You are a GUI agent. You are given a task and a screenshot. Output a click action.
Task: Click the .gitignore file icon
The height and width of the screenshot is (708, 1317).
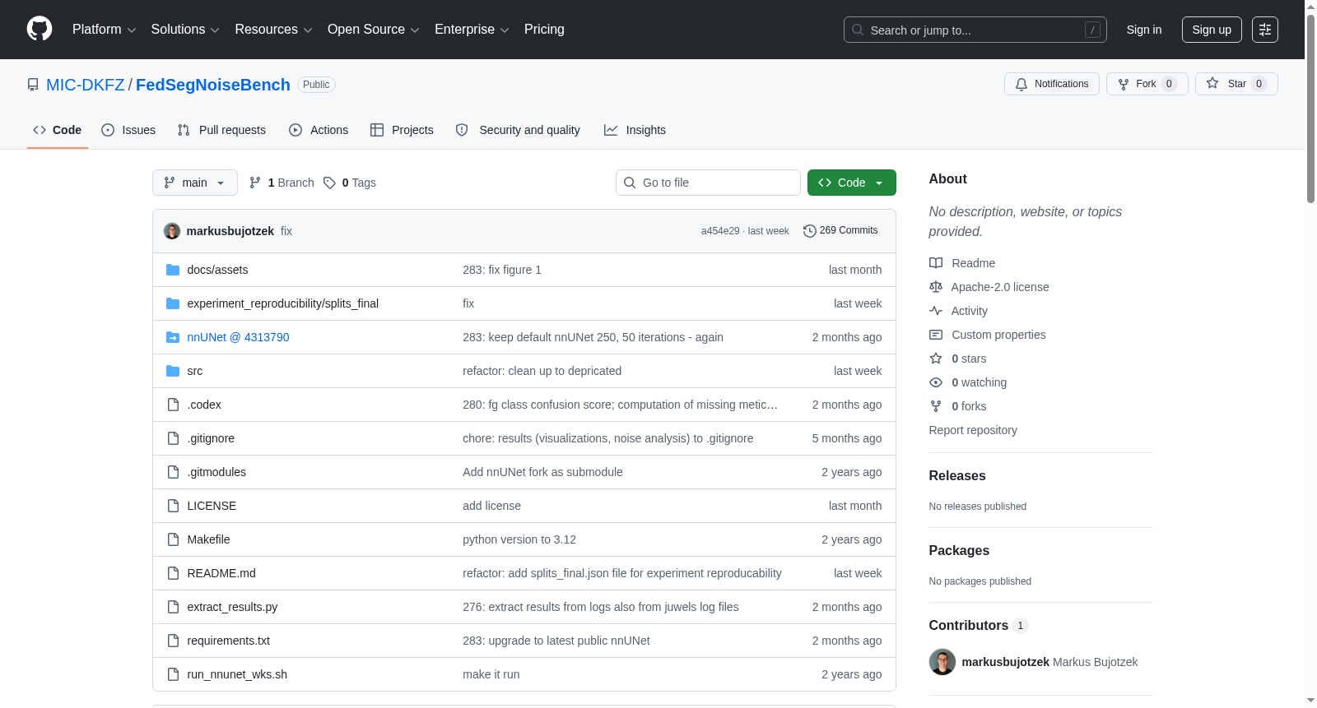click(173, 438)
